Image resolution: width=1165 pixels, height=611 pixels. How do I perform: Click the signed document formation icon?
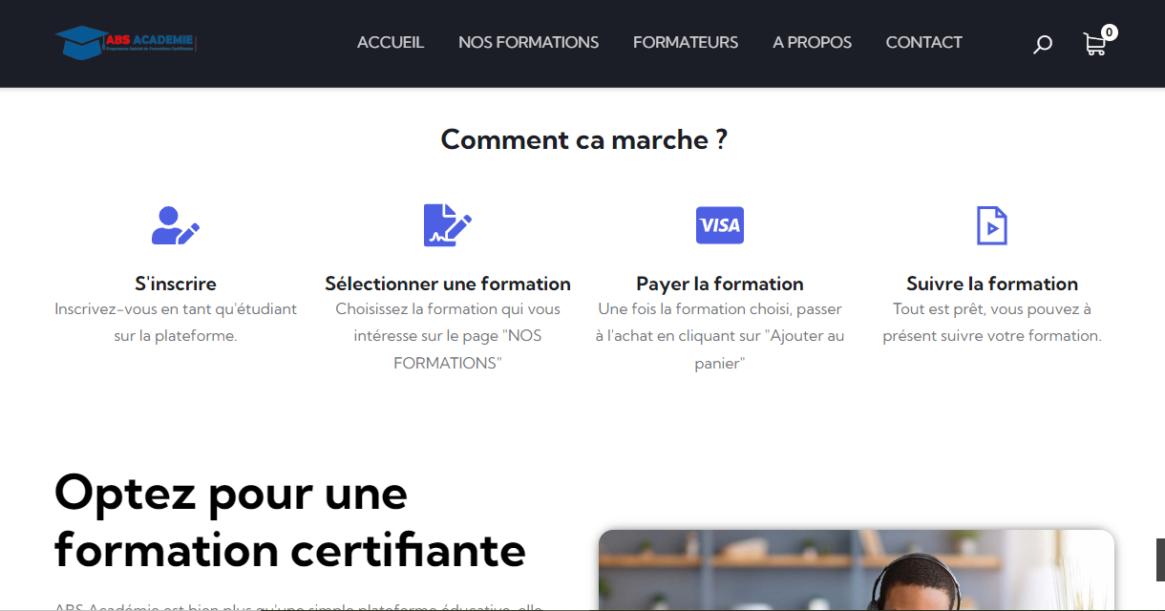click(448, 225)
